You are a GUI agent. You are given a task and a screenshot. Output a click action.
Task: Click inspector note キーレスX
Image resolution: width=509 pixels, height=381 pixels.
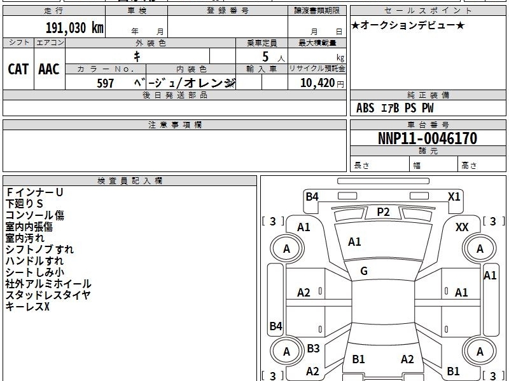(27, 307)
